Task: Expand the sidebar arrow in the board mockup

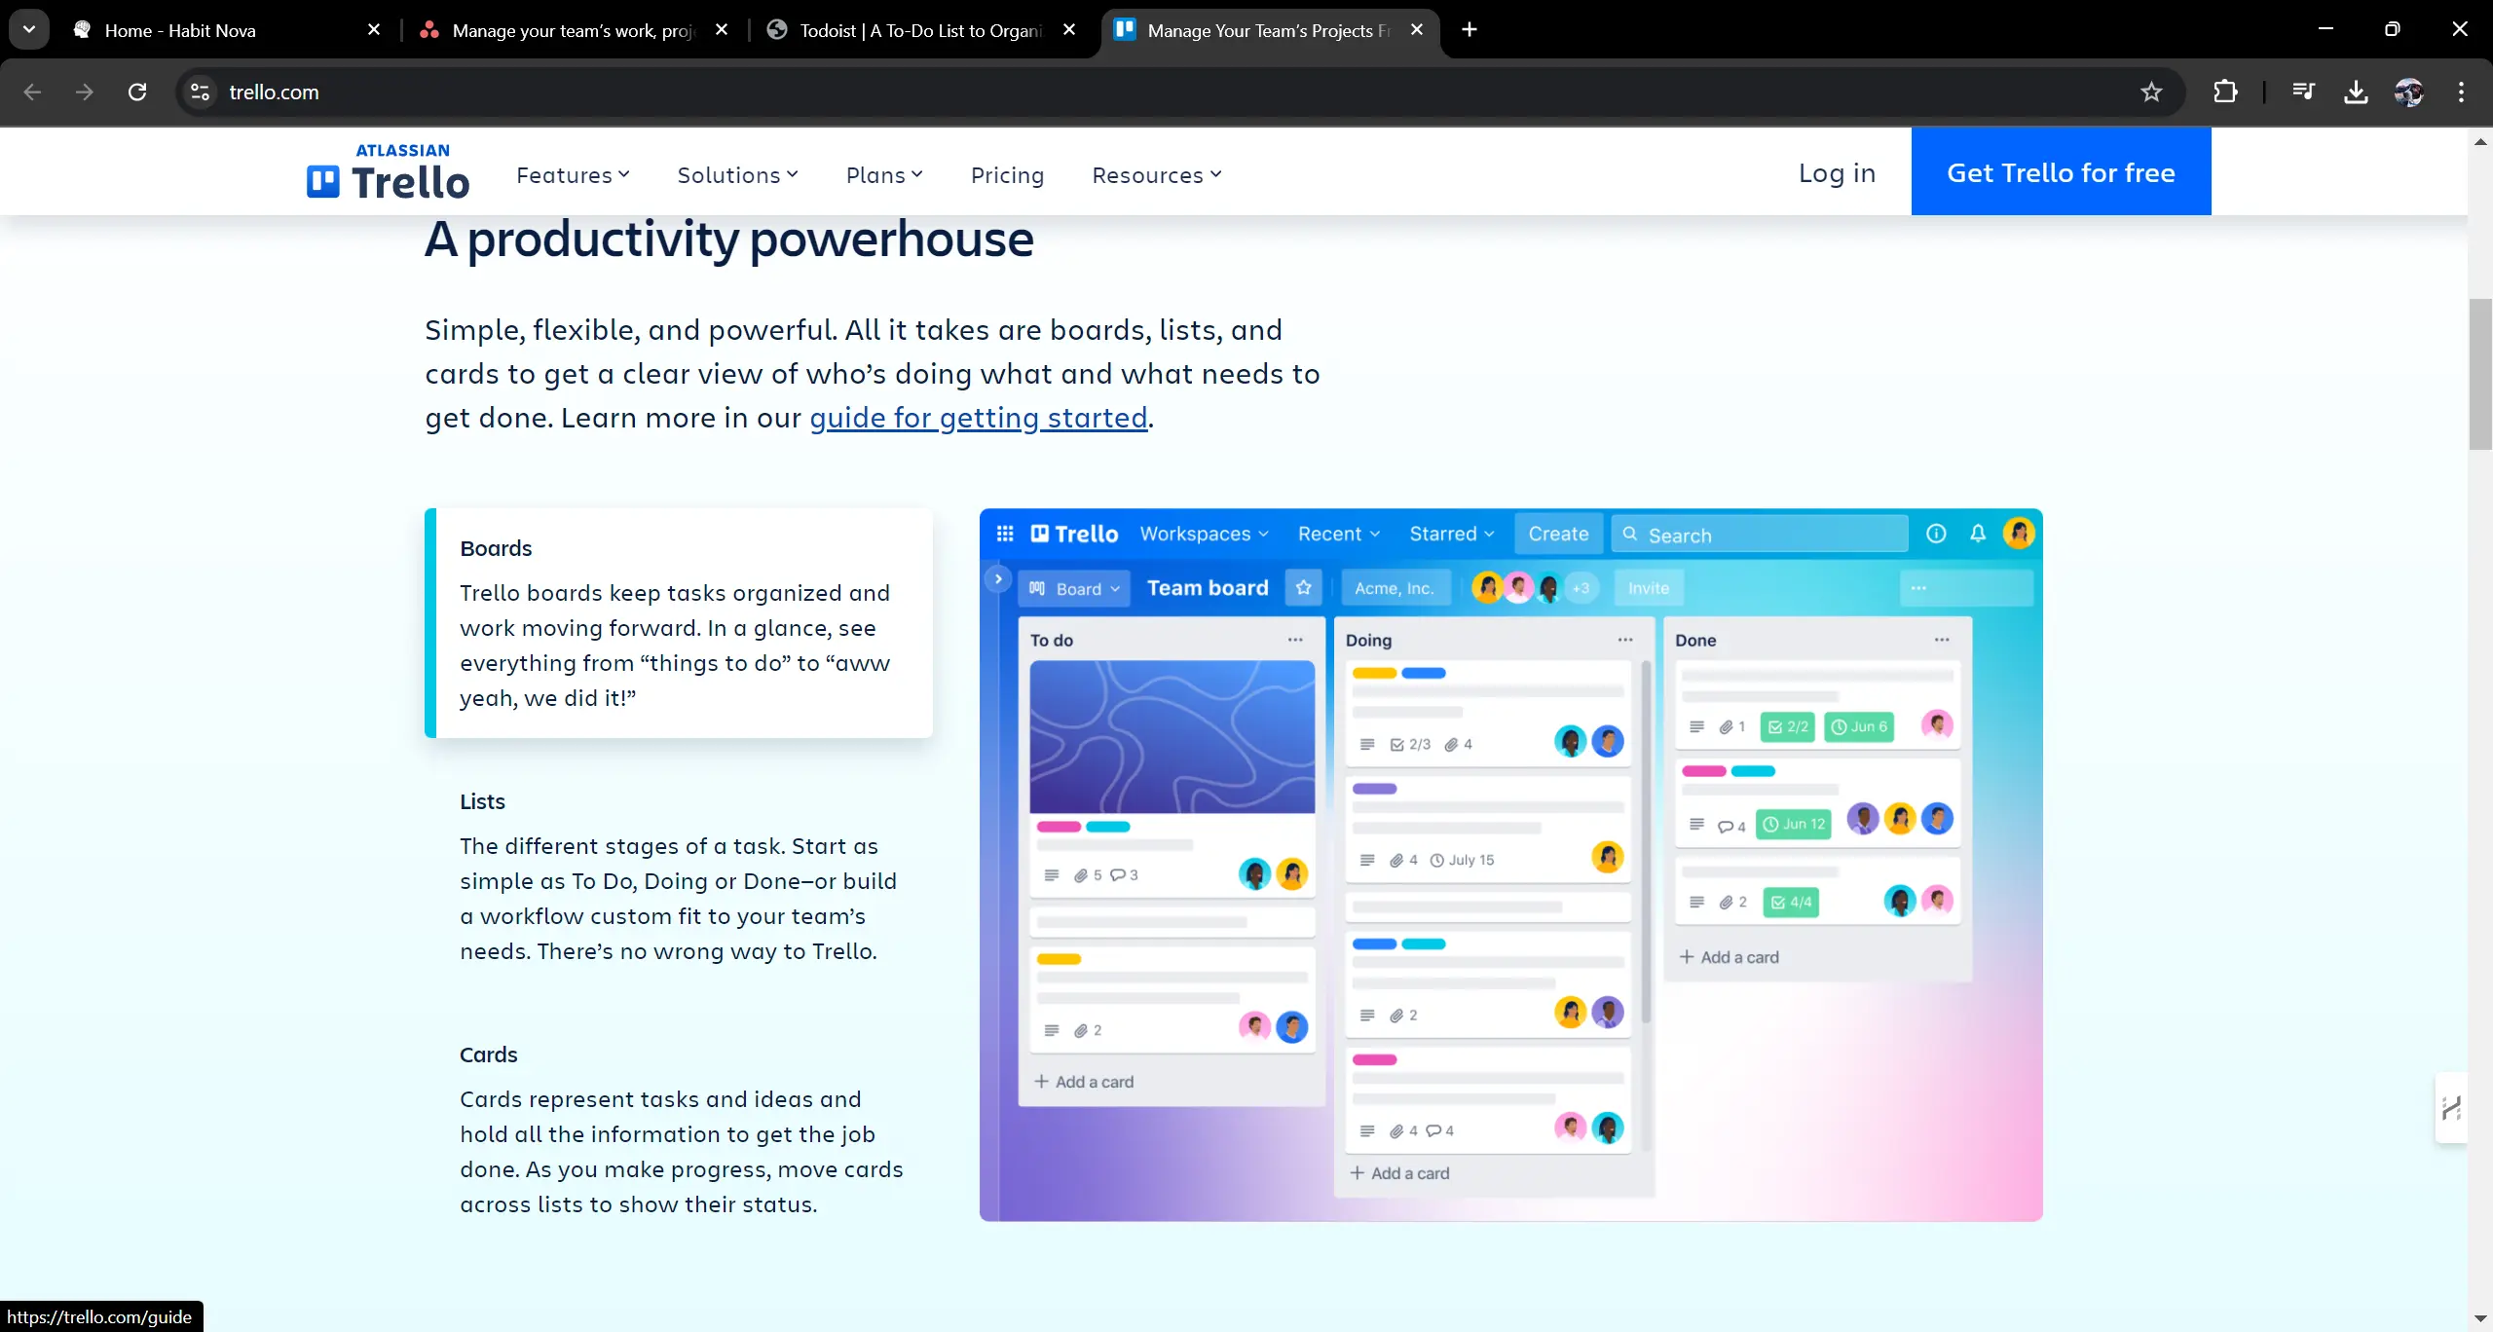Action: coord(998,579)
